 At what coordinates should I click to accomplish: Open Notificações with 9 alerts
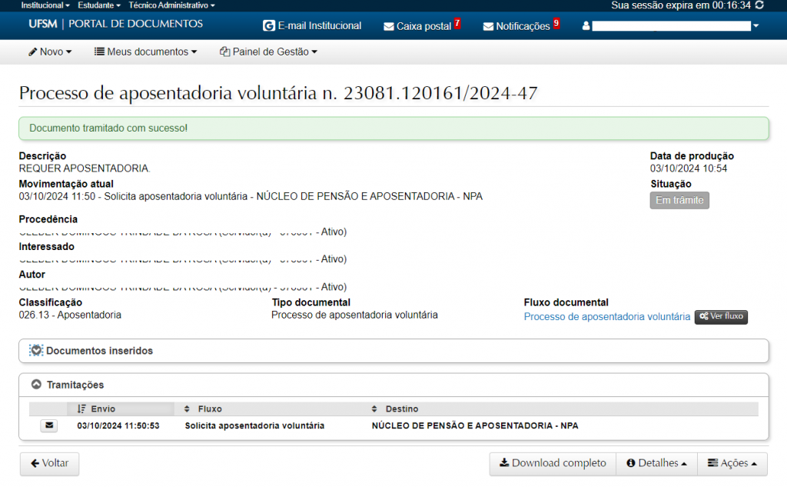[517, 26]
